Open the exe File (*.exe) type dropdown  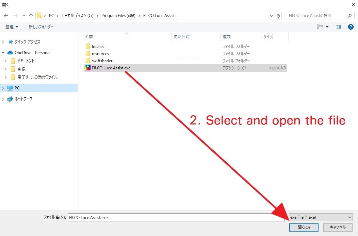pos(321,217)
